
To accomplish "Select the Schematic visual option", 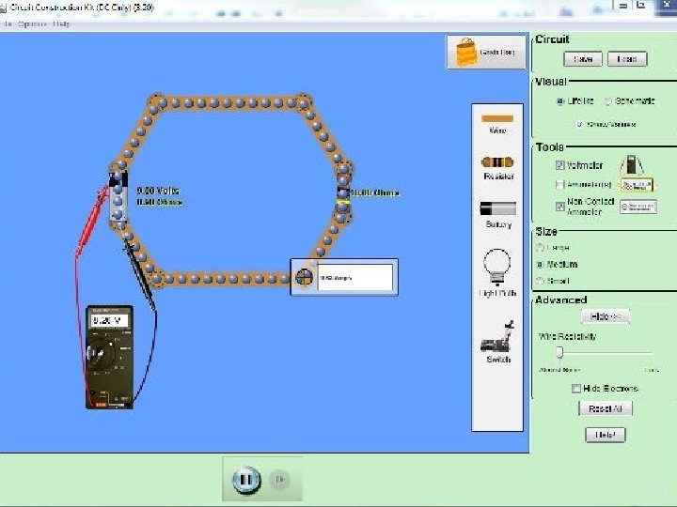I will [608, 101].
